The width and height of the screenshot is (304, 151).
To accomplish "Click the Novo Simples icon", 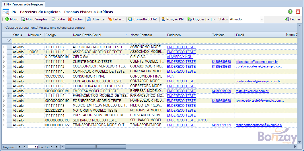I will tap(23, 19).
